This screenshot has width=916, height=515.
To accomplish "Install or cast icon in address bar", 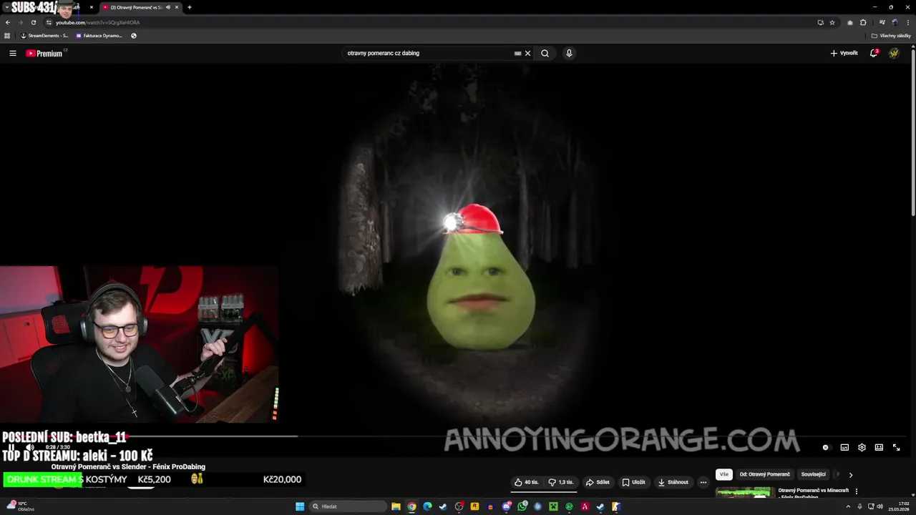I will pos(820,22).
